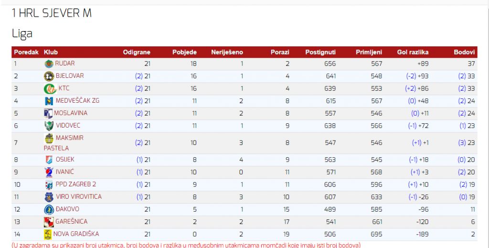Screen dimensions: 489x248
Task: Click the Klub column header
Action: pyautogui.click(x=51, y=52)
